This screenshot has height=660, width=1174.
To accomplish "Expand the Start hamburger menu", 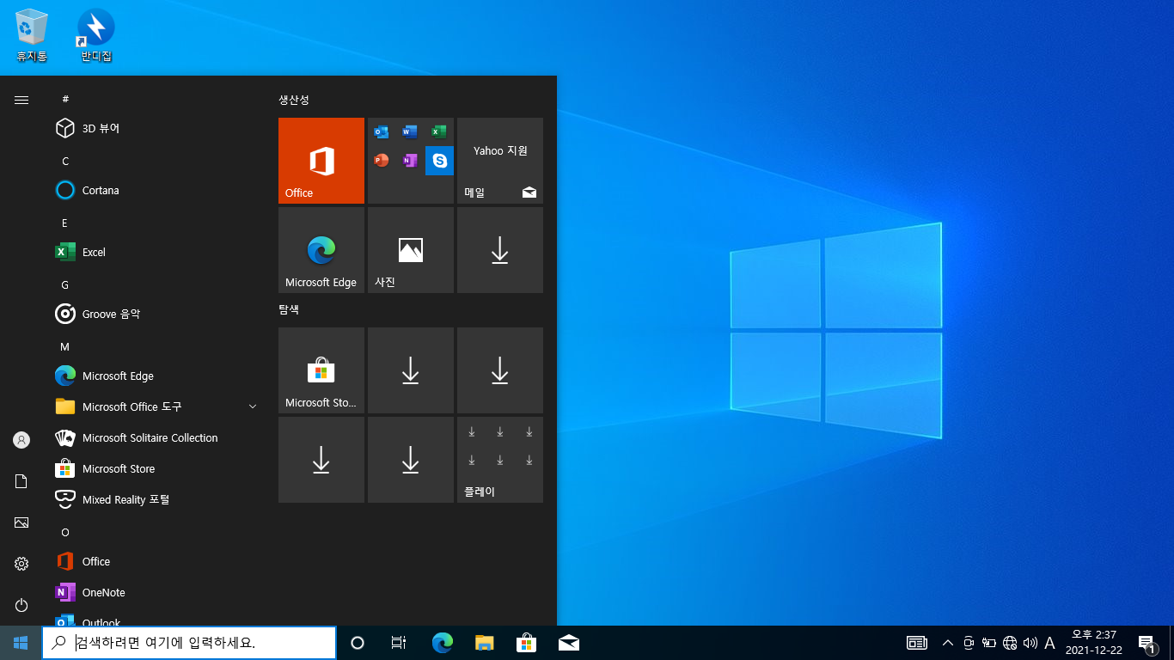I will tap(21, 100).
